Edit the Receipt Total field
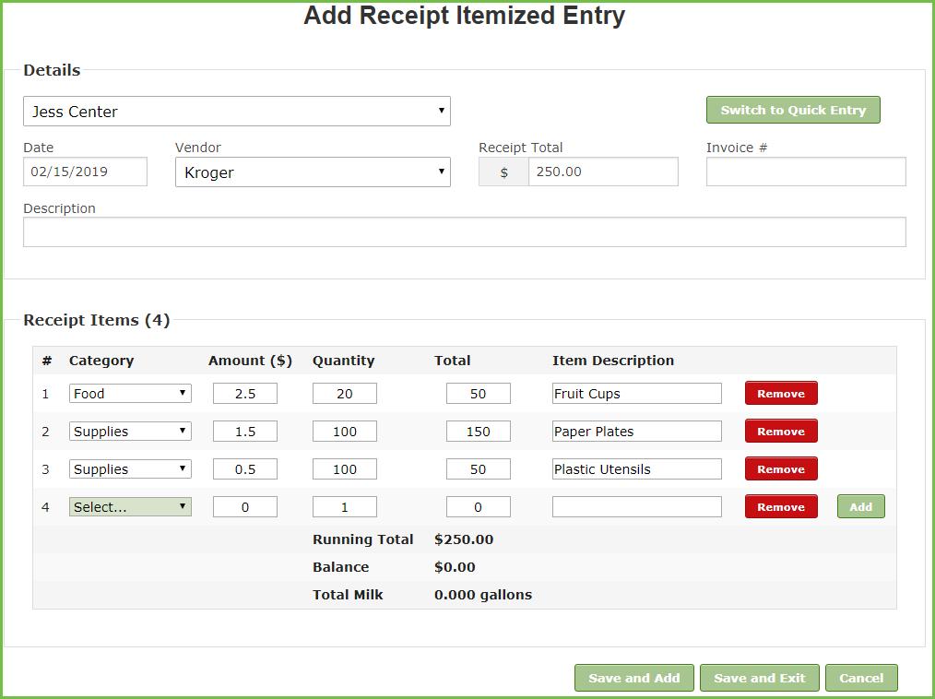Image resolution: width=935 pixels, height=699 pixels. point(603,172)
